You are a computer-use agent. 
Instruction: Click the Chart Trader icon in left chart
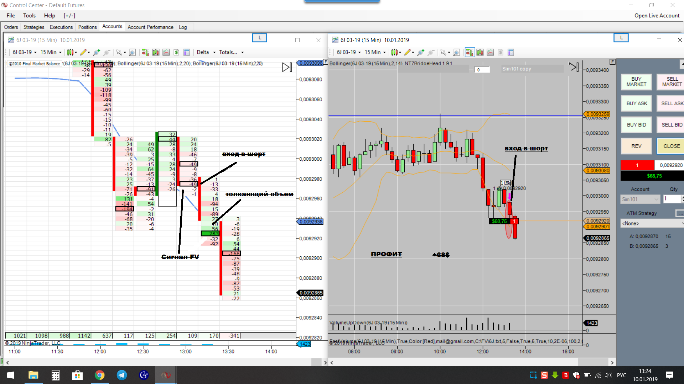pyautogui.click(x=145, y=52)
